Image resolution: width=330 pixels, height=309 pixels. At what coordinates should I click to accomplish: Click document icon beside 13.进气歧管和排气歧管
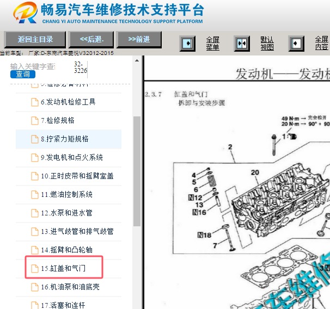click(35, 232)
